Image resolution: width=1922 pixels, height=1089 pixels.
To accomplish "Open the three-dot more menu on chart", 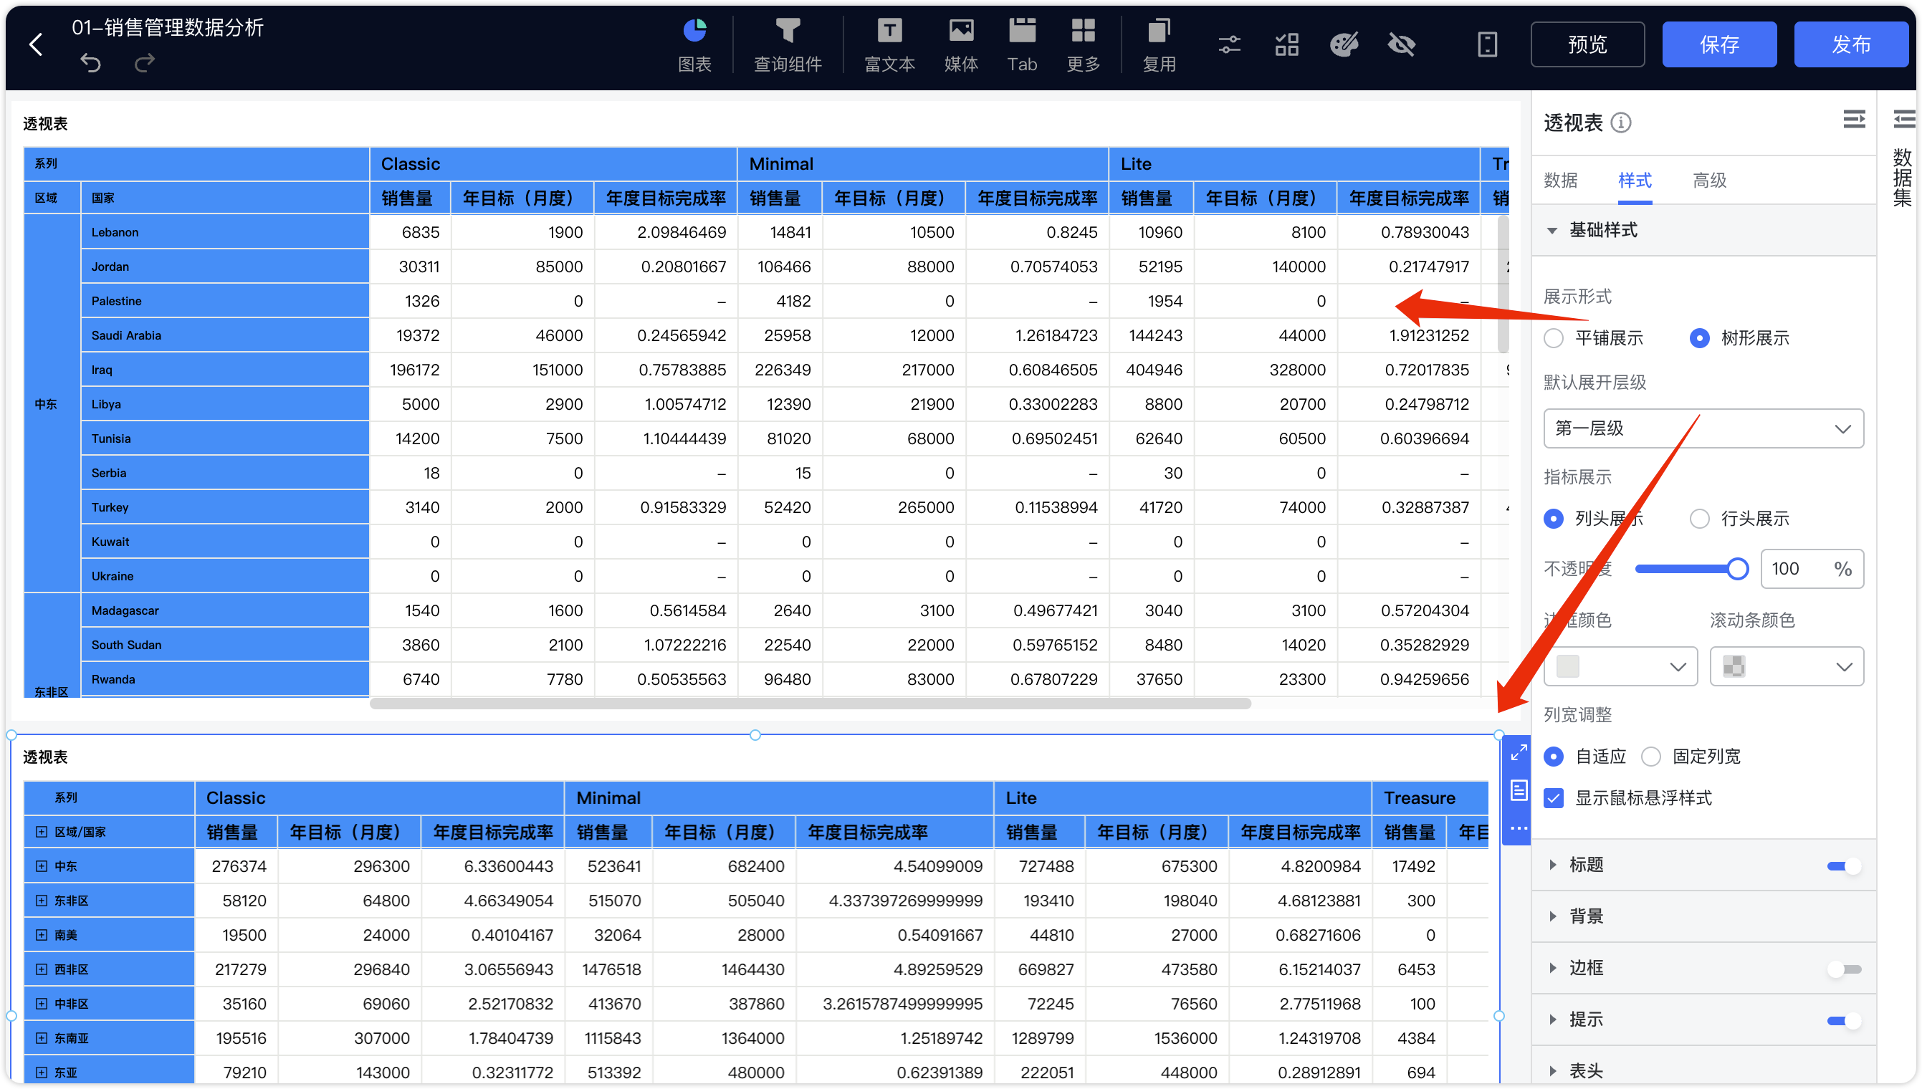I will (x=1518, y=828).
